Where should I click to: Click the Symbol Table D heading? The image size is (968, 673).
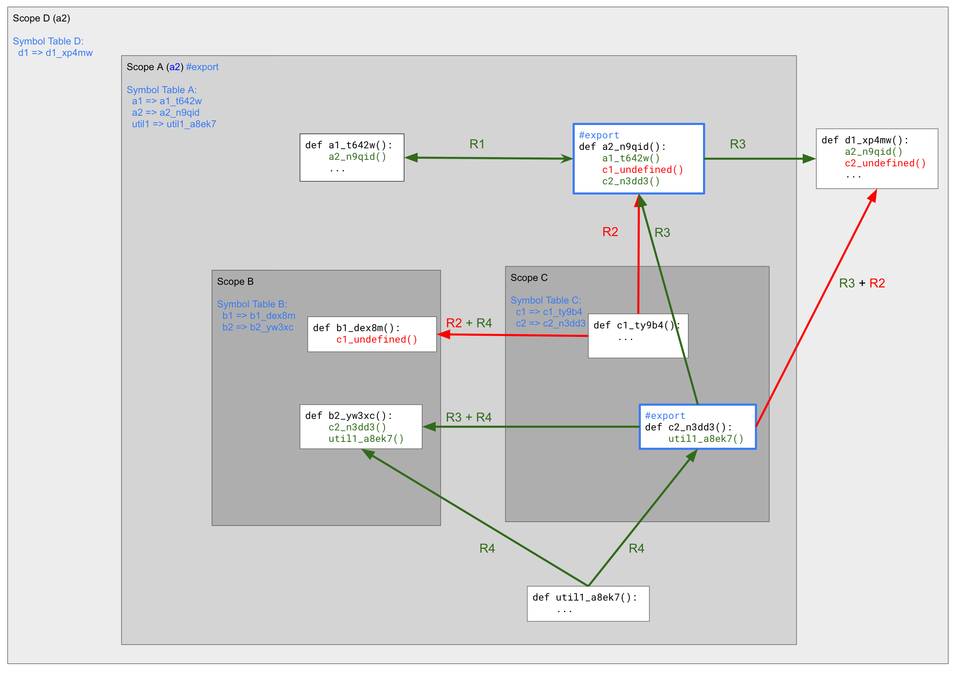[48, 41]
